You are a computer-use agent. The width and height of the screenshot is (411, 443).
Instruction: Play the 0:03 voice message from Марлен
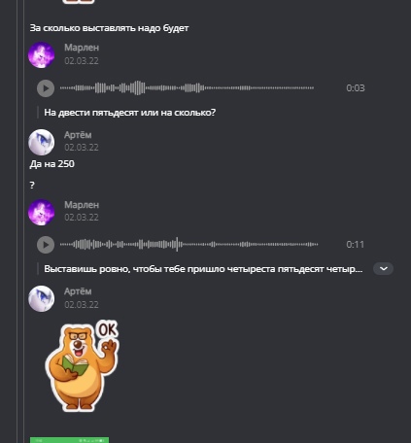pos(46,88)
